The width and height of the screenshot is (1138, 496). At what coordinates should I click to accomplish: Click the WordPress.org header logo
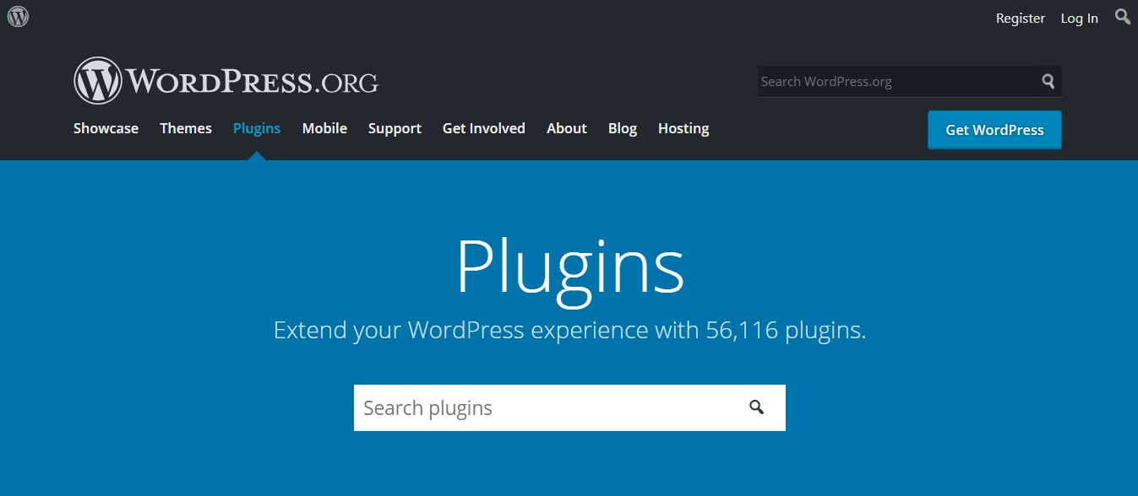pyautogui.click(x=226, y=81)
